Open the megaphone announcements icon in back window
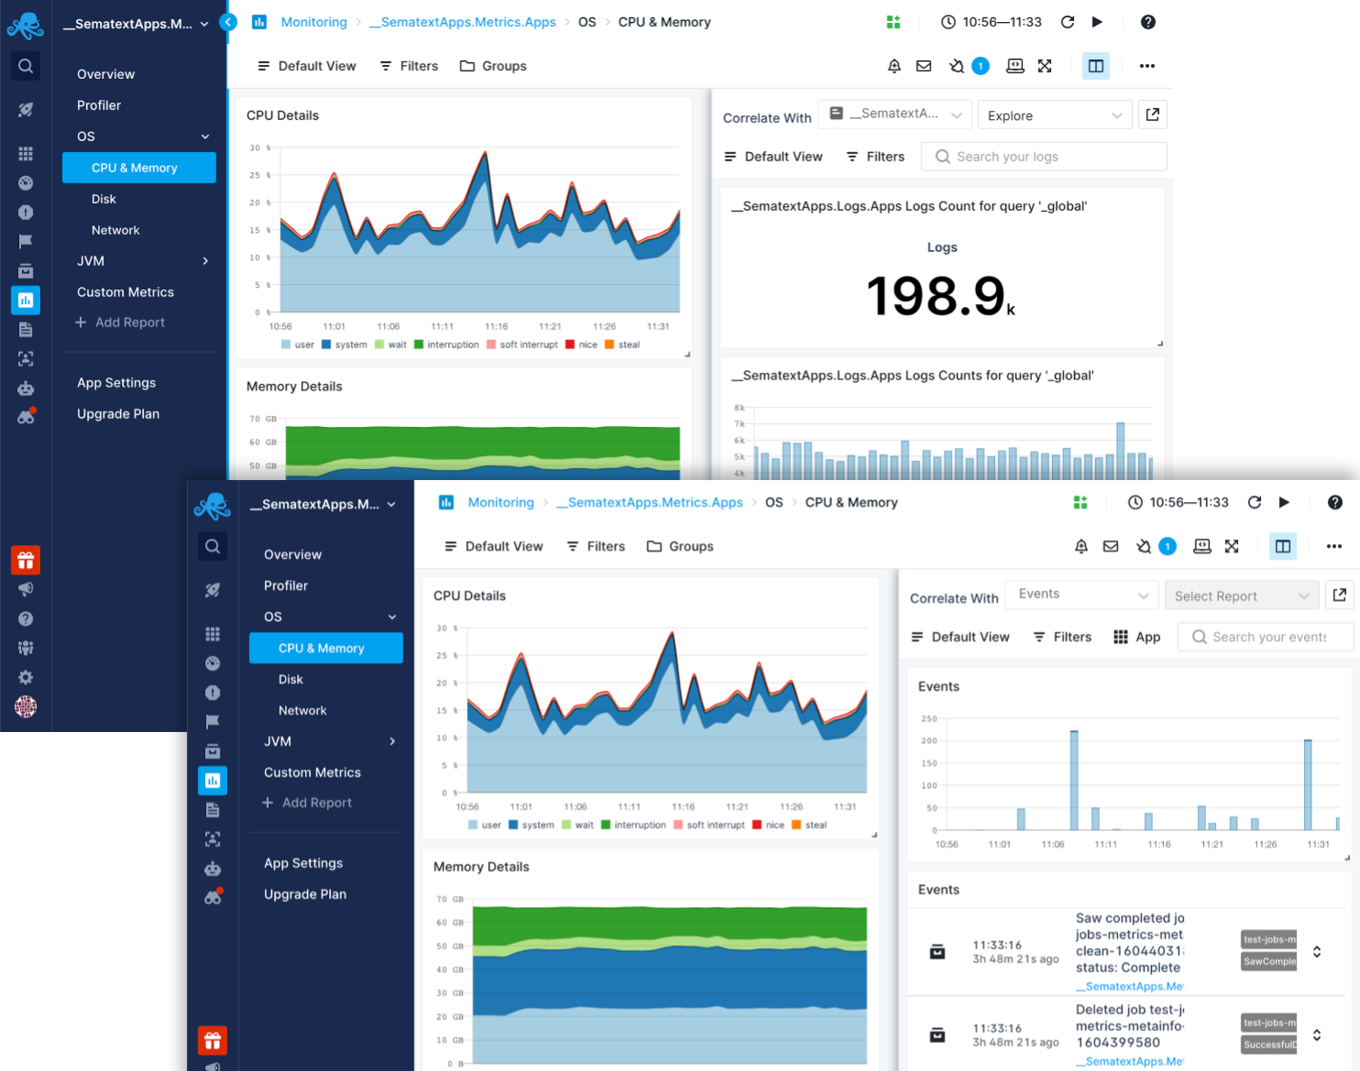The height and width of the screenshot is (1071, 1360). point(26,589)
